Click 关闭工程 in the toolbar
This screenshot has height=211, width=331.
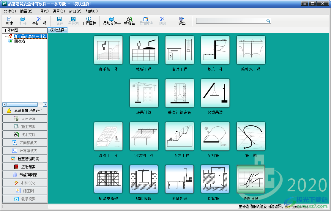coord(39,21)
